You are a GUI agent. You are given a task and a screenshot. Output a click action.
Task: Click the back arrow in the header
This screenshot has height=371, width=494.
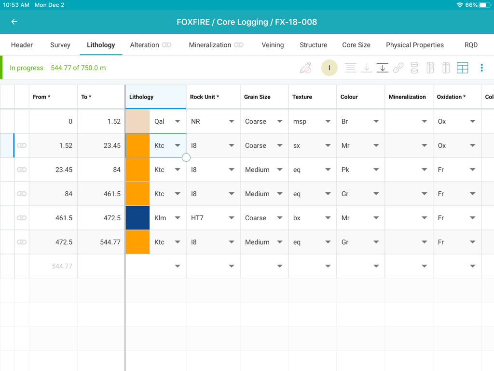pyautogui.click(x=14, y=22)
